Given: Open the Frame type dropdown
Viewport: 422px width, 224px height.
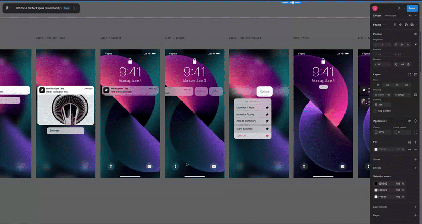Looking at the screenshot, I should click(379, 25).
